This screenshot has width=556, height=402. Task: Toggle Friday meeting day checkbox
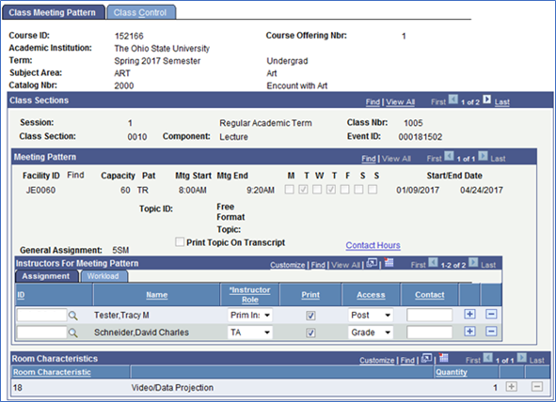pos(344,190)
